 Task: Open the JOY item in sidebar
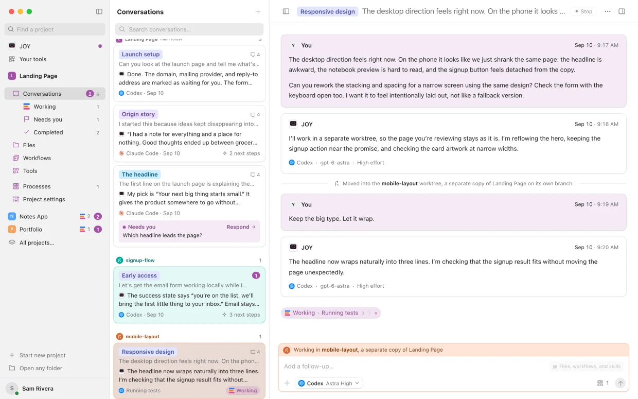click(x=55, y=46)
